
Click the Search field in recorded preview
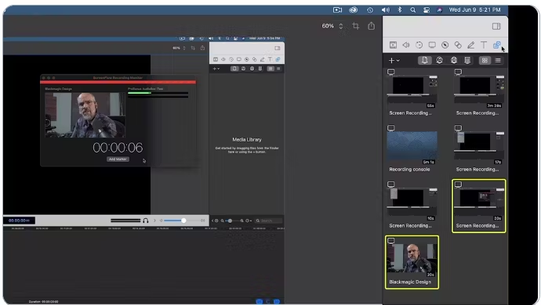(x=269, y=221)
